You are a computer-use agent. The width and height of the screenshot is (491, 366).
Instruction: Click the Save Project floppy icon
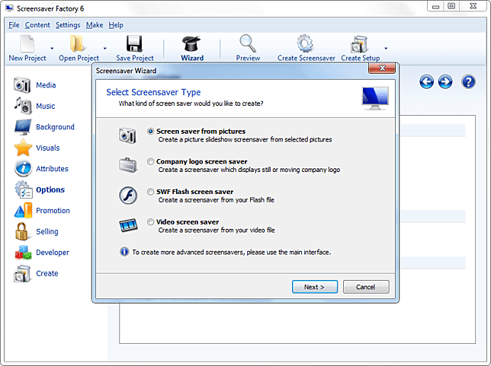134,43
